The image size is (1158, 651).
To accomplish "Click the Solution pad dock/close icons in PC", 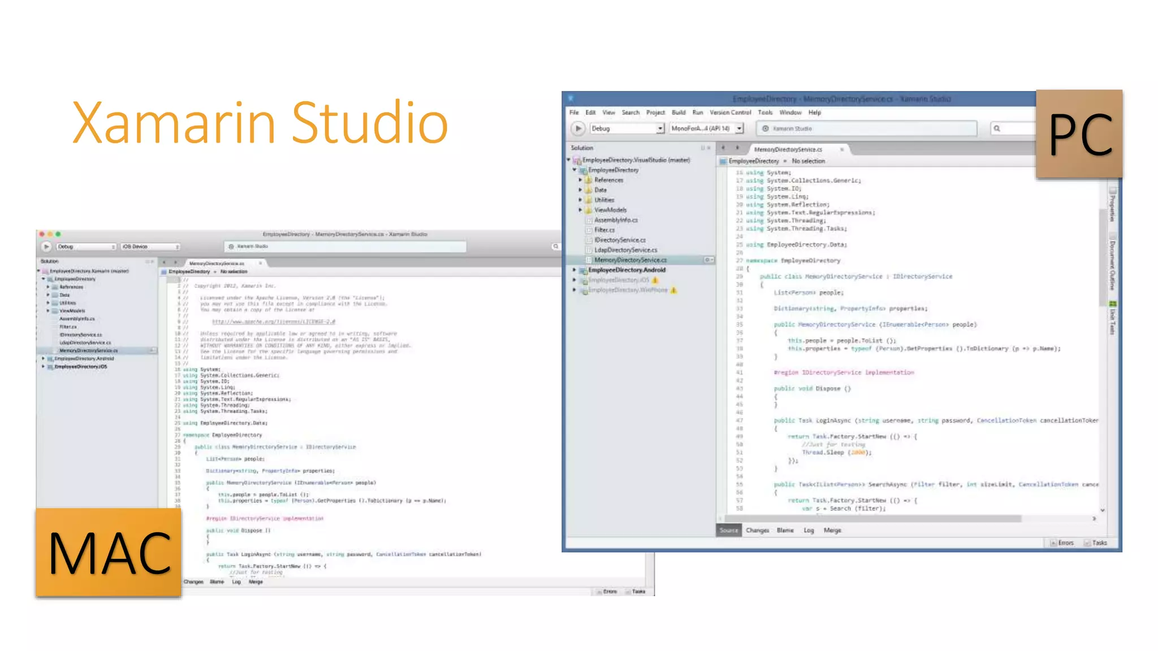I will pos(706,148).
